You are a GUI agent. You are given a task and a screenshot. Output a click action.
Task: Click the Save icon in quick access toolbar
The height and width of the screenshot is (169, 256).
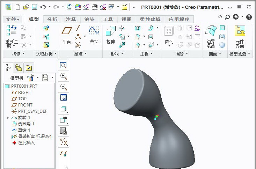(x=34, y=7)
